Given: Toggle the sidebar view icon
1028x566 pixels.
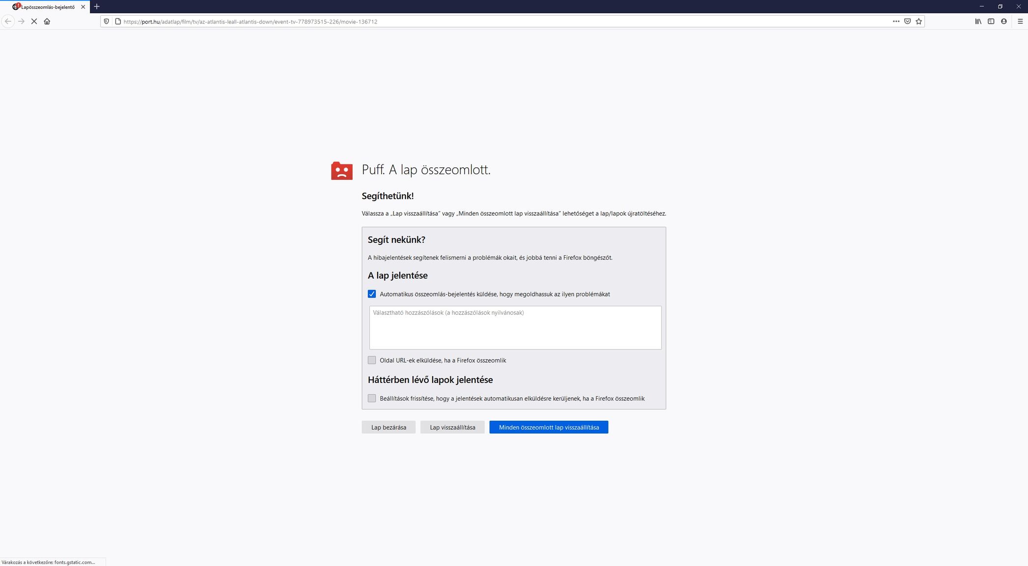Looking at the screenshot, I should pos(991,21).
